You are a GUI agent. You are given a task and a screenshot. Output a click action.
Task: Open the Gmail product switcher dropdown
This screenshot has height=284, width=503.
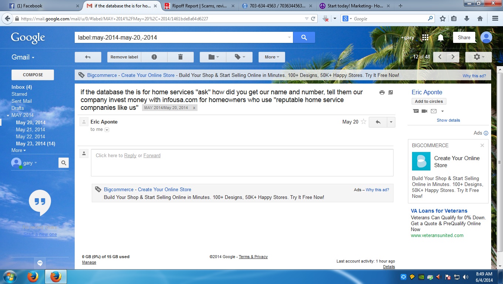(23, 57)
